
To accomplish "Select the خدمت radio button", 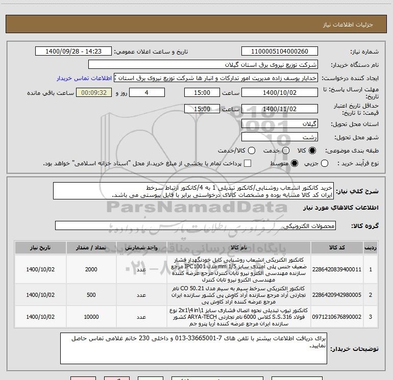I will pos(286,150).
